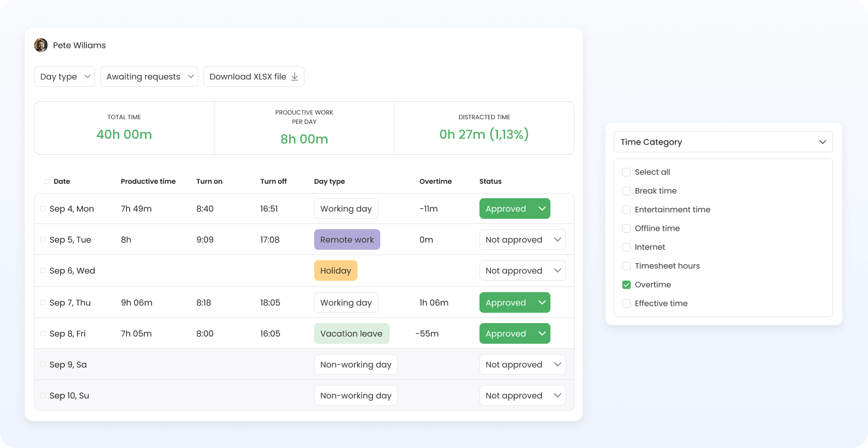868x448 pixels.
Task: Open Sep 5 Not approved status dropdown
Action: (522, 239)
